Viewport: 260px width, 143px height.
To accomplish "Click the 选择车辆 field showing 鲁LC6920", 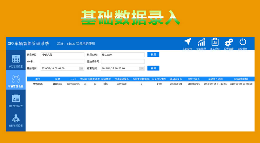I will (x=123, y=55).
